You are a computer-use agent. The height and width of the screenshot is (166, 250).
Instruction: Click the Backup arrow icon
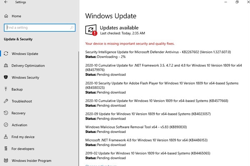point(6,89)
